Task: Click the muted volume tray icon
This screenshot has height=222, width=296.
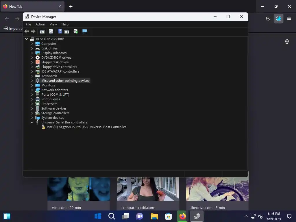Action: click(x=260, y=216)
